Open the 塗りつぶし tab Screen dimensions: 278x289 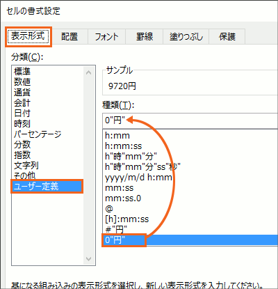(186, 37)
